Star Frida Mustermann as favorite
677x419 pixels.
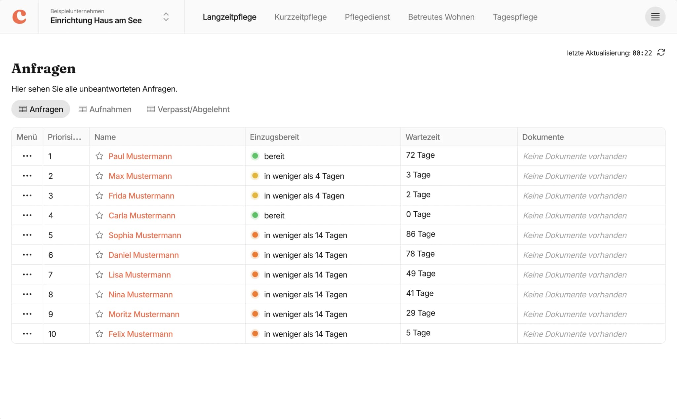point(99,195)
